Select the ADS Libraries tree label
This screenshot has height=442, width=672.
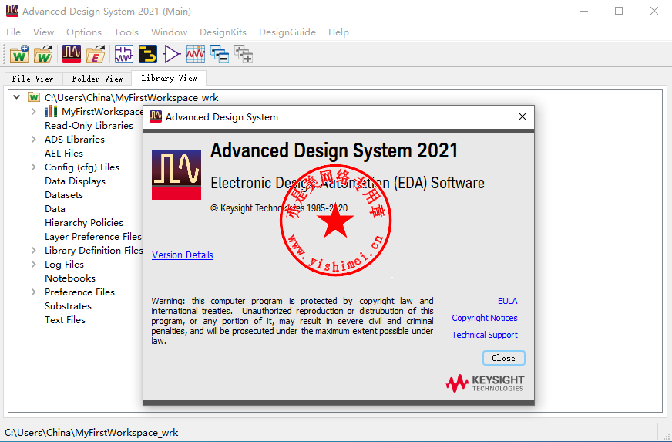(x=75, y=139)
